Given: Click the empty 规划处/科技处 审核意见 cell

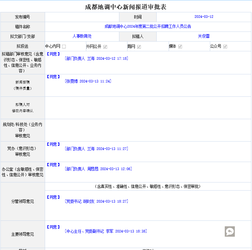Looking at the screenshot, I should coord(148,130).
